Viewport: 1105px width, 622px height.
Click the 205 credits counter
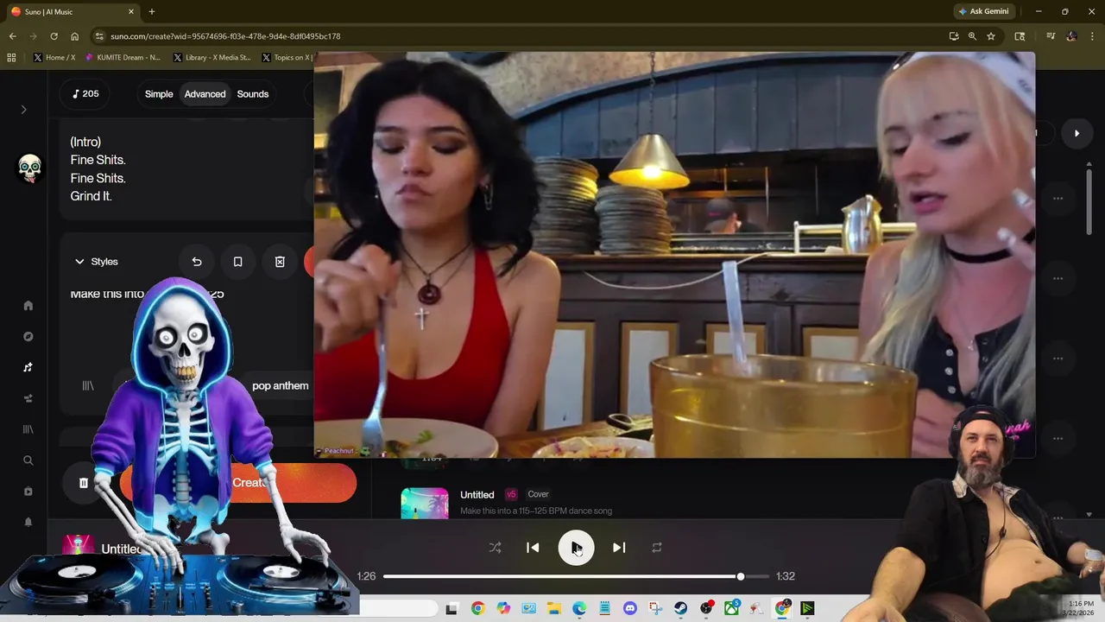[x=85, y=94]
